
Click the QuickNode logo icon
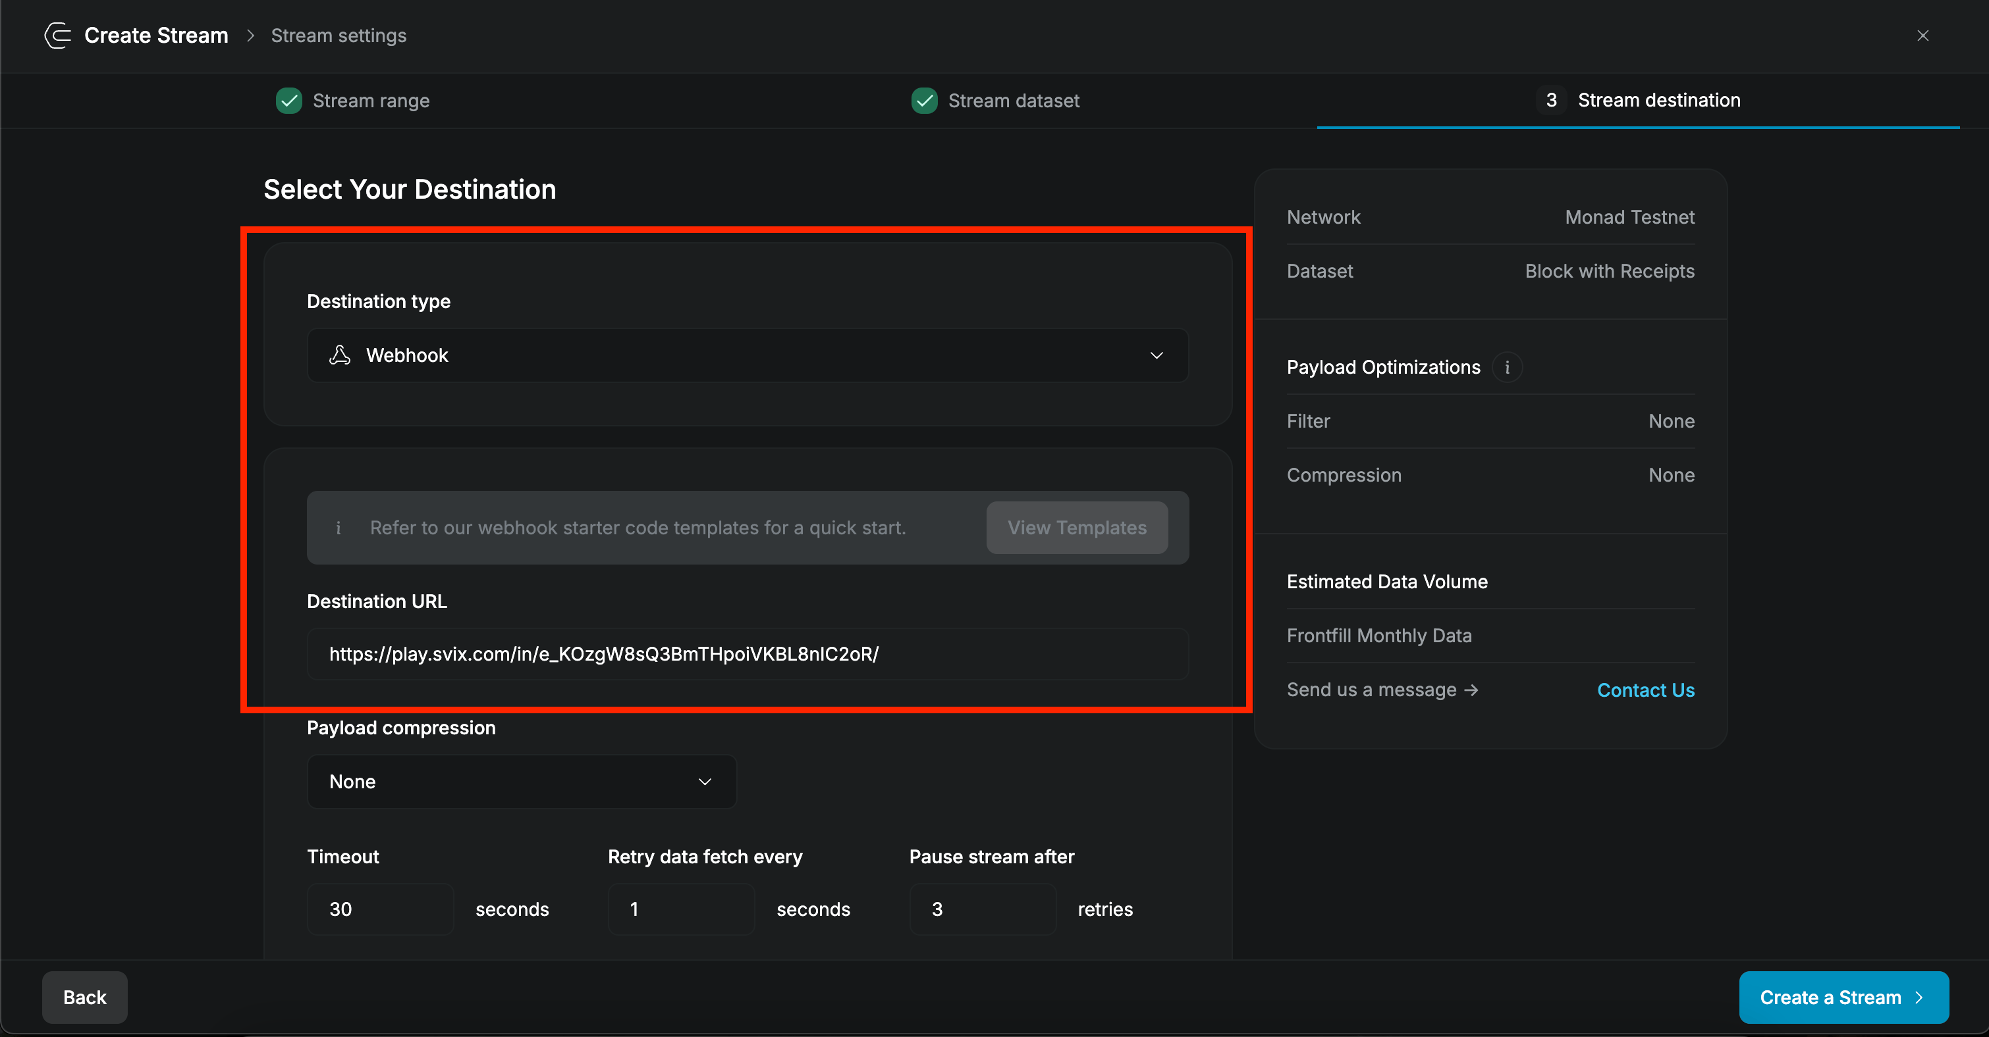tap(57, 36)
